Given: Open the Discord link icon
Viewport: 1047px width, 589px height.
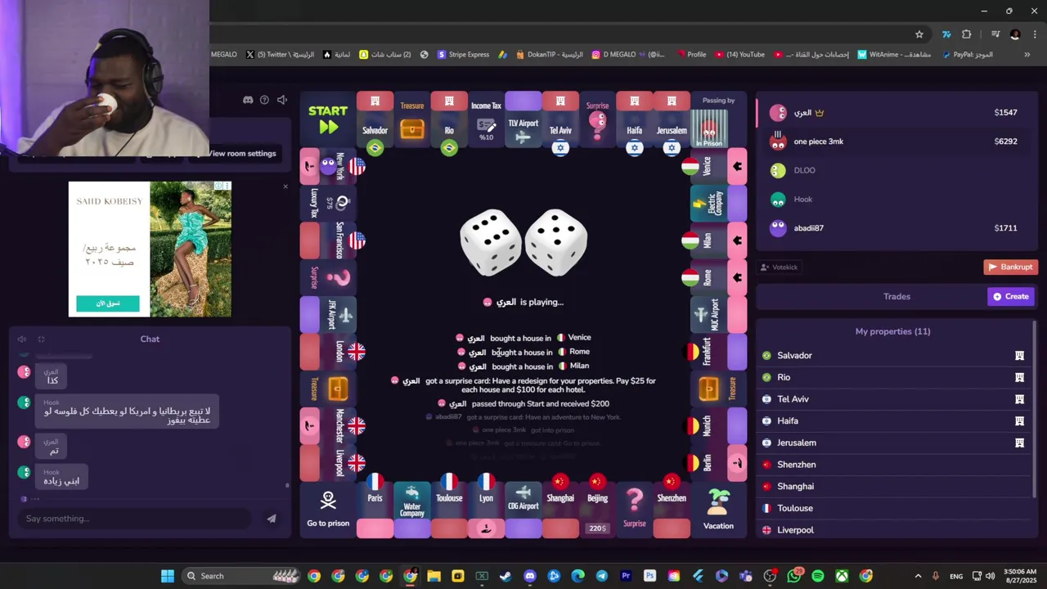Looking at the screenshot, I should tap(248, 100).
